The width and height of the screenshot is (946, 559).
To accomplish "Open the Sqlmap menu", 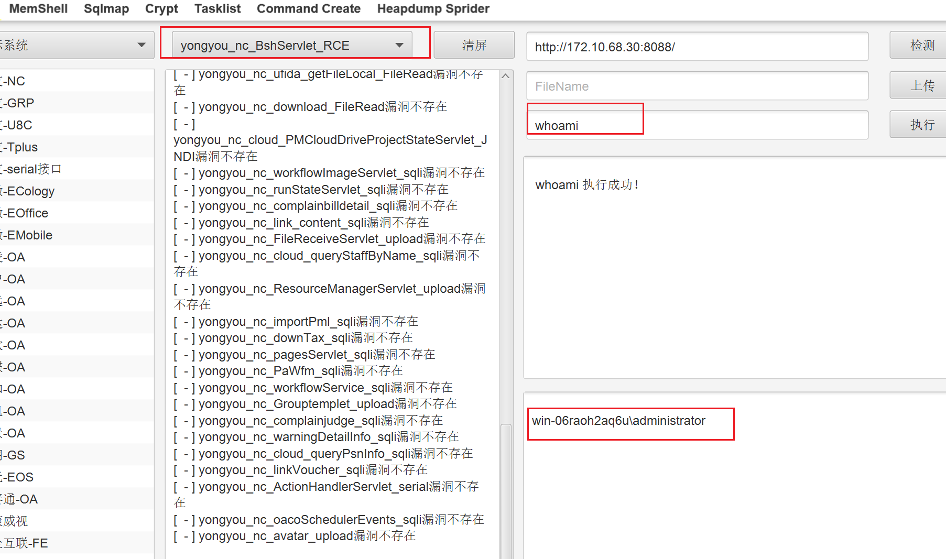I will point(106,9).
